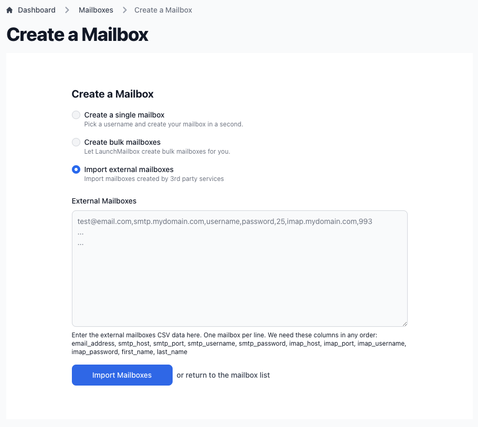Go to the Dashboard breadcrumb link
478x427 pixels.
tap(36, 10)
